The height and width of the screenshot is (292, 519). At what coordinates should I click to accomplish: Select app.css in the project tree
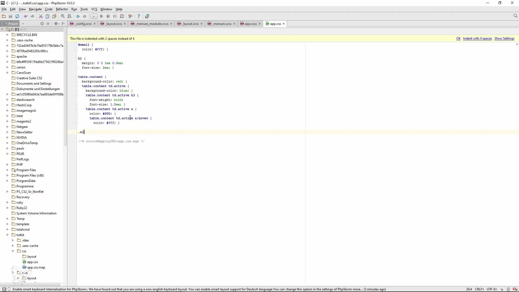(32, 262)
